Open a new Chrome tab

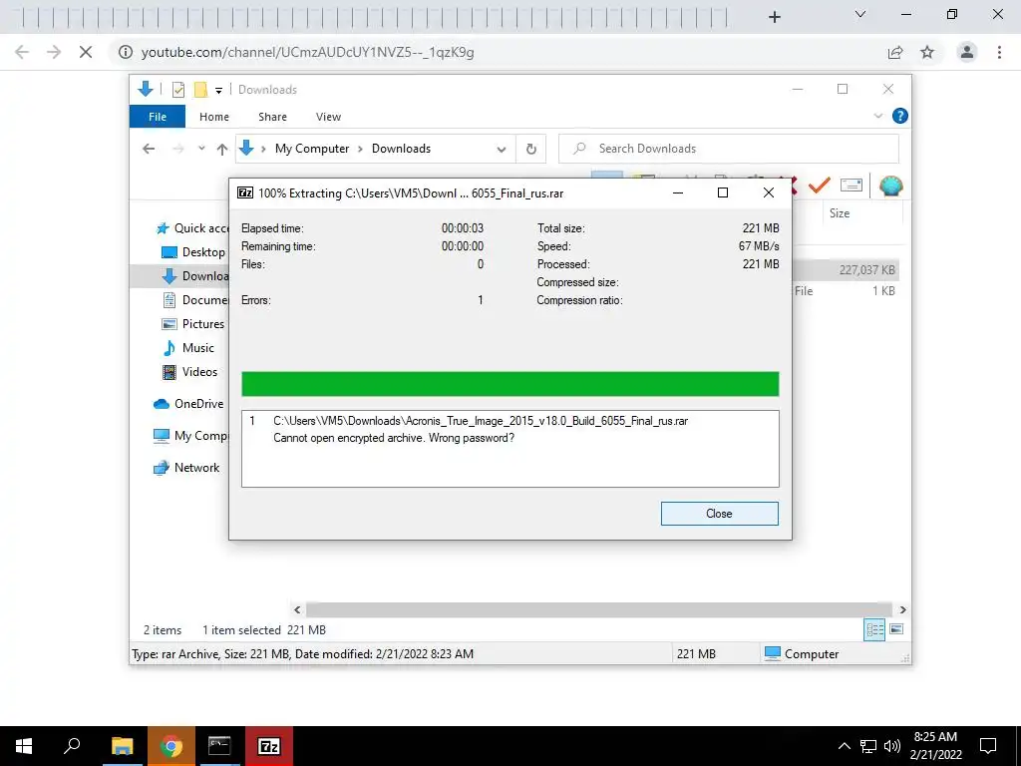774,17
